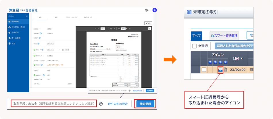This screenshot has height=119, width=273.
Task: Open help icon beside 取引日
Action: tap(43, 50)
